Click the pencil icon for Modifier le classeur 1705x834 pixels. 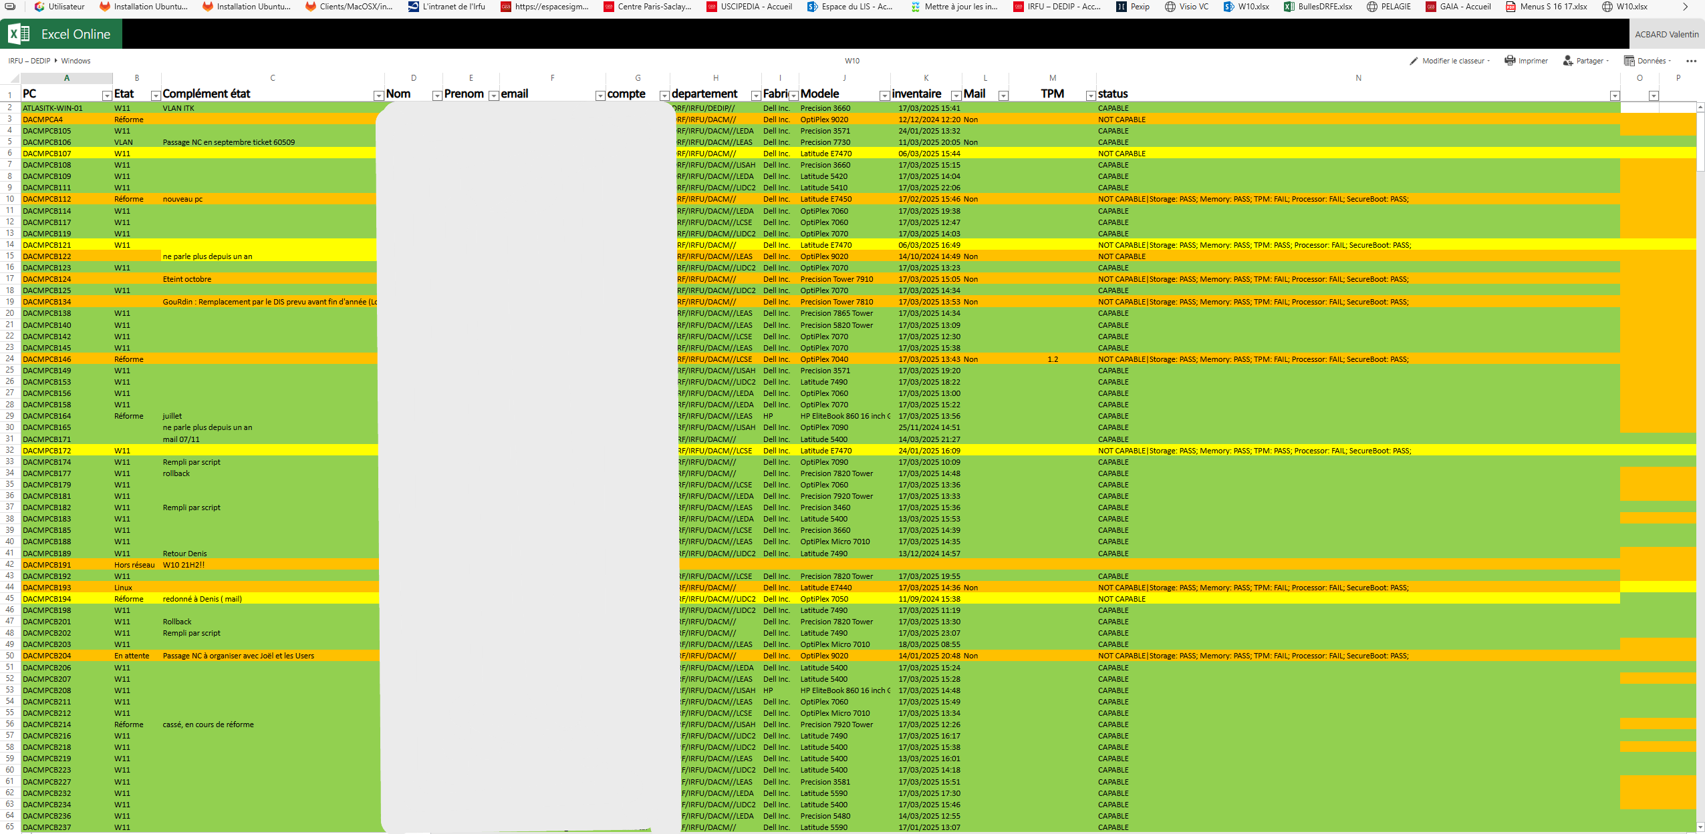1414,61
